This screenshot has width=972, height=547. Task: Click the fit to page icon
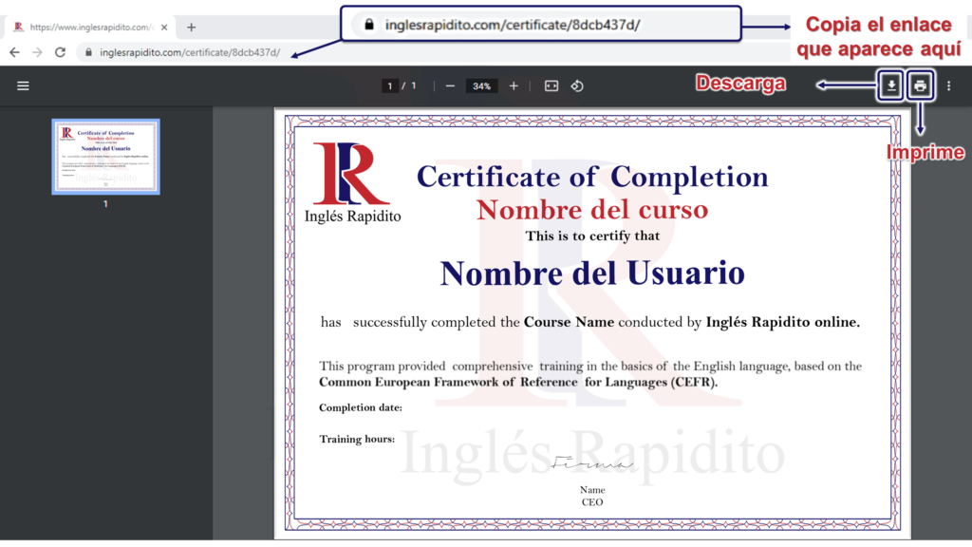click(x=551, y=86)
